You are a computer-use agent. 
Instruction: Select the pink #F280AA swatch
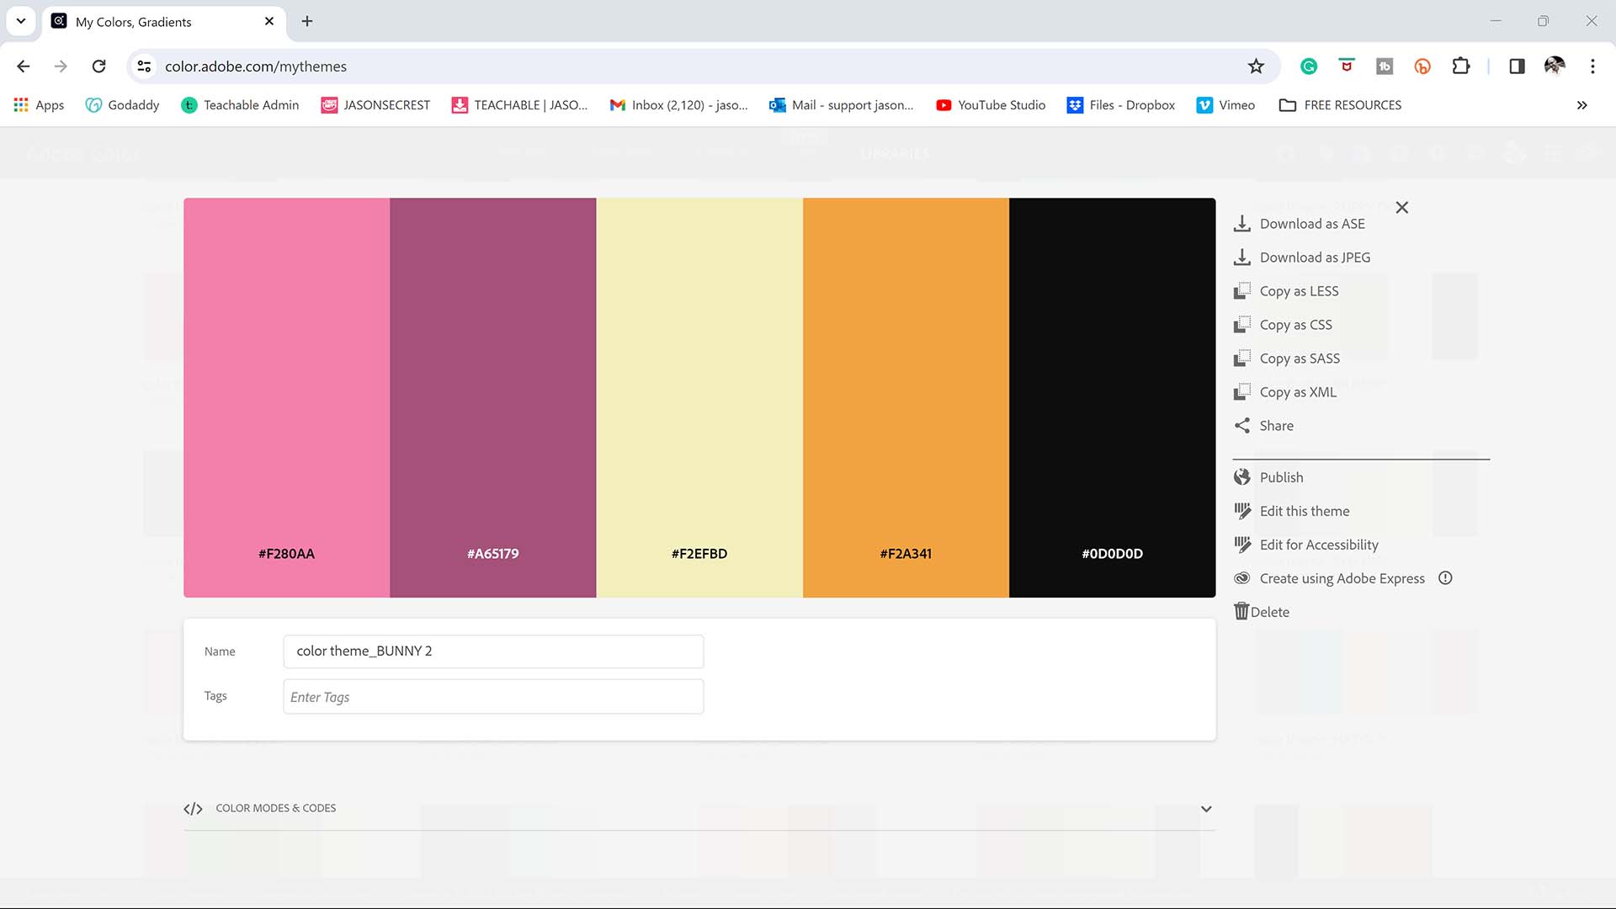pyautogui.click(x=286, y=397)
